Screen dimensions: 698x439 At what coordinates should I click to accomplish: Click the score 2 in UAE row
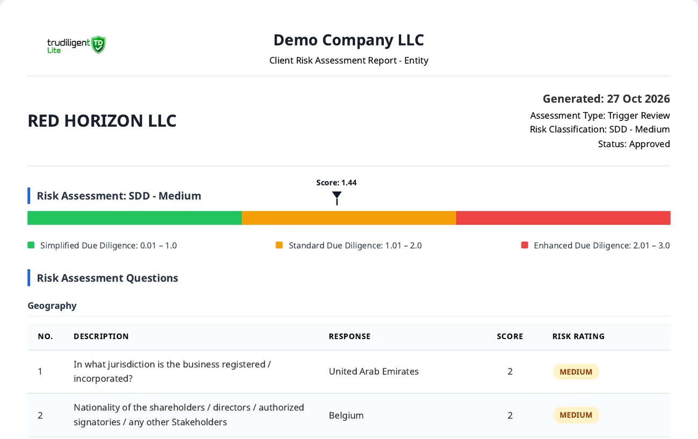pyautogui.click(x=510, y=371)
